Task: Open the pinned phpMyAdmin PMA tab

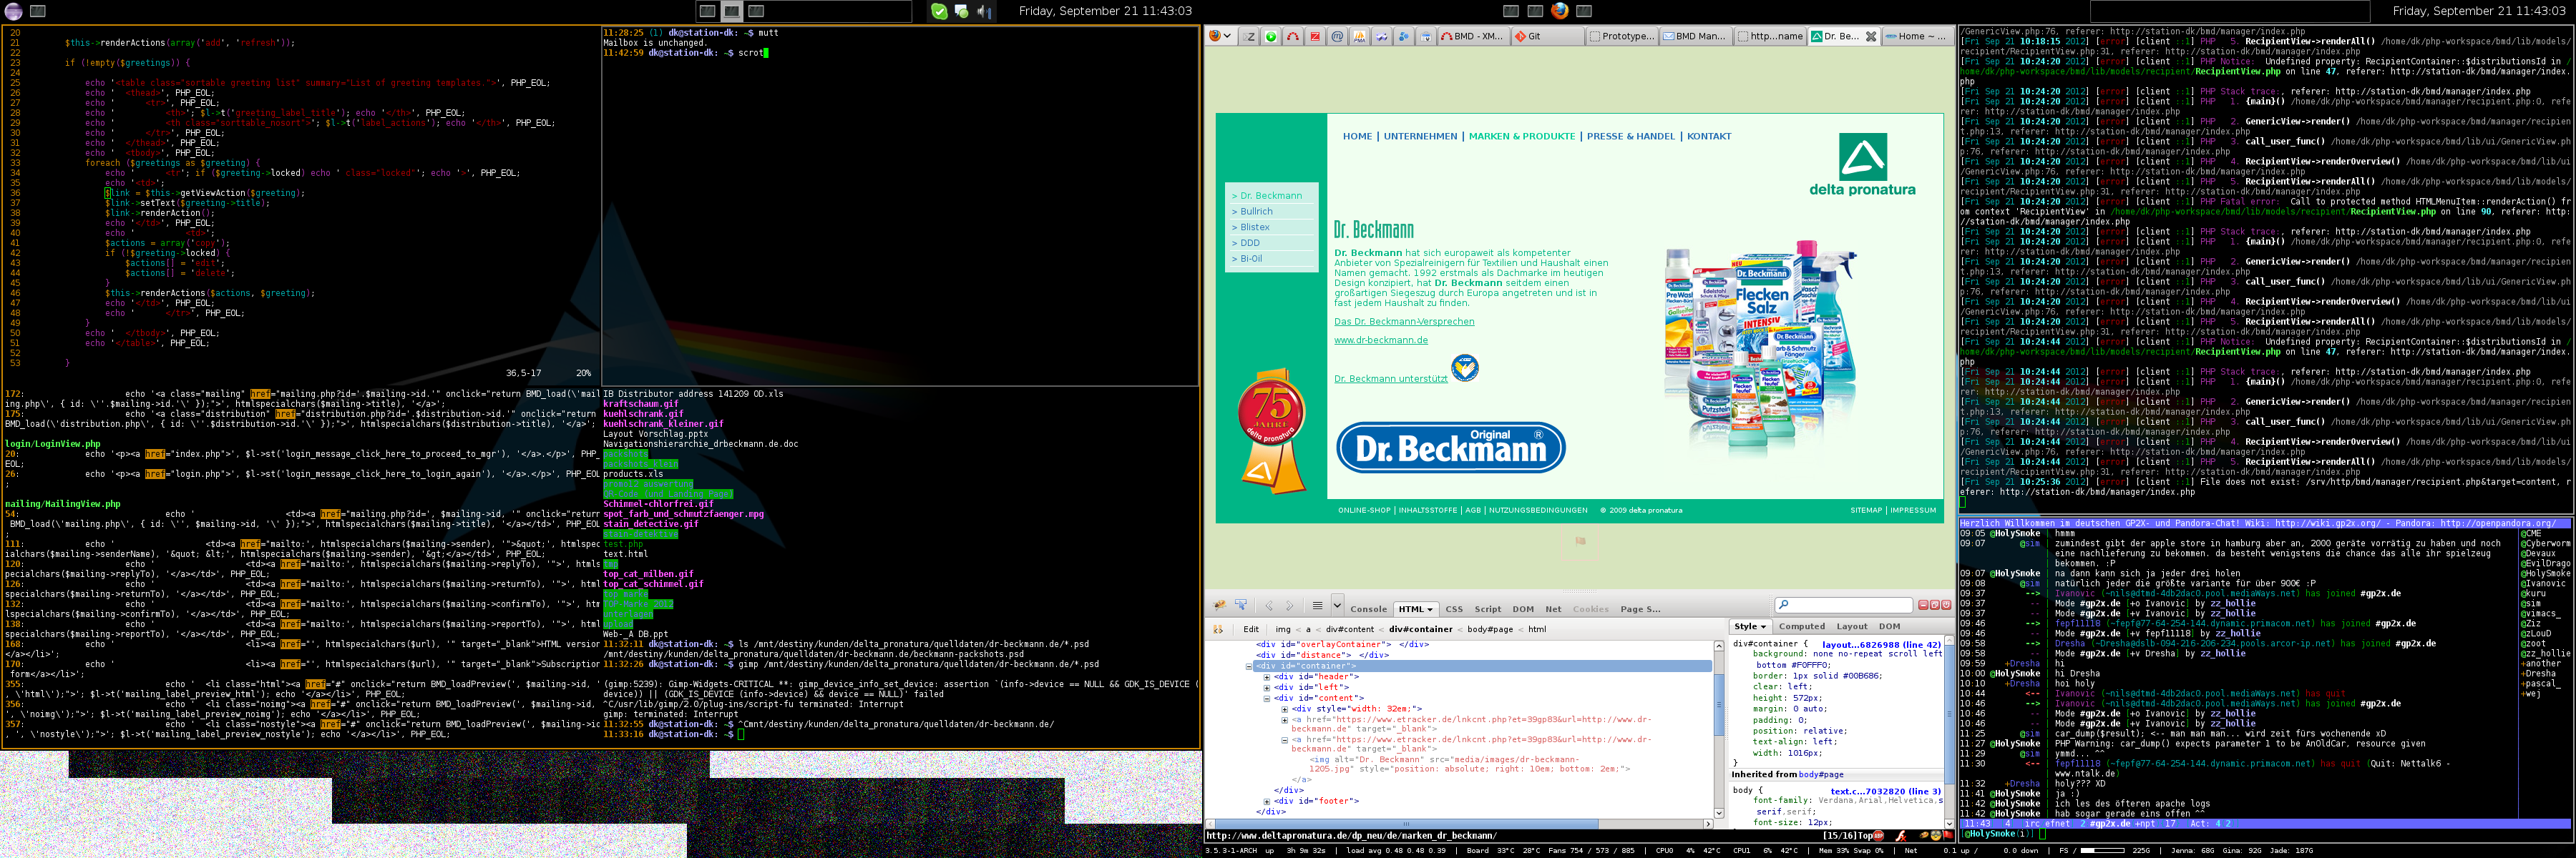Action: coord(1360,36)
